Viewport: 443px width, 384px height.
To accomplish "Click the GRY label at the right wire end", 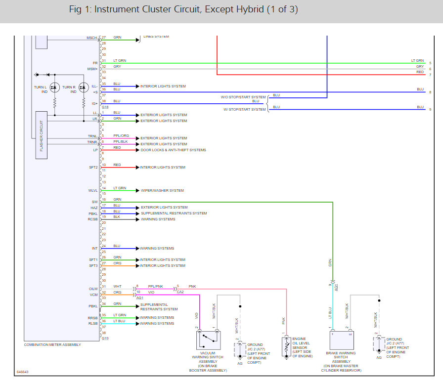I will tap(420, 67).
